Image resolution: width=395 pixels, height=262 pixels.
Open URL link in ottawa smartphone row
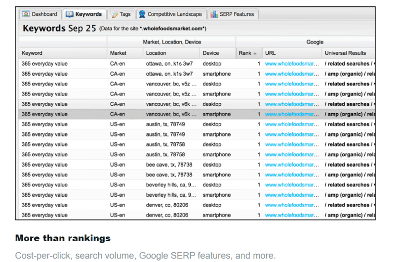coord(292,74)
